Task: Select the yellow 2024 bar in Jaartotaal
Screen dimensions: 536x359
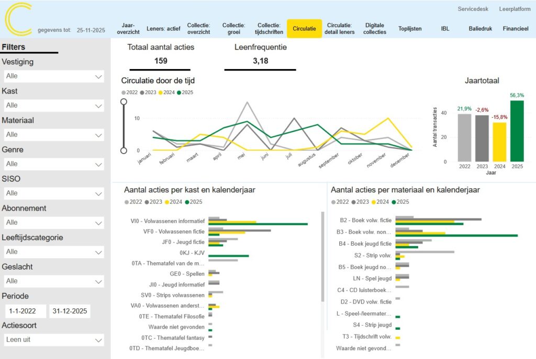Action: pos(499,142)
